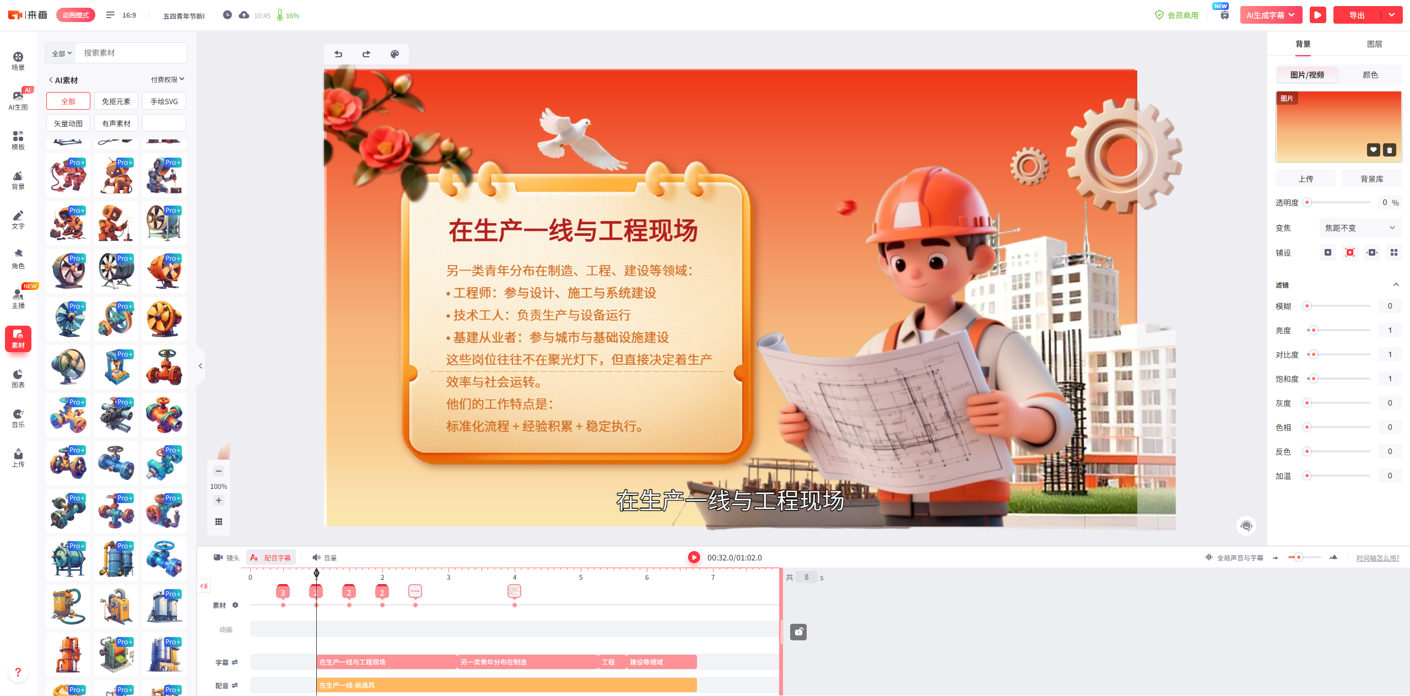Switch to the 图层 tab in the right panel

[1375, 44]
